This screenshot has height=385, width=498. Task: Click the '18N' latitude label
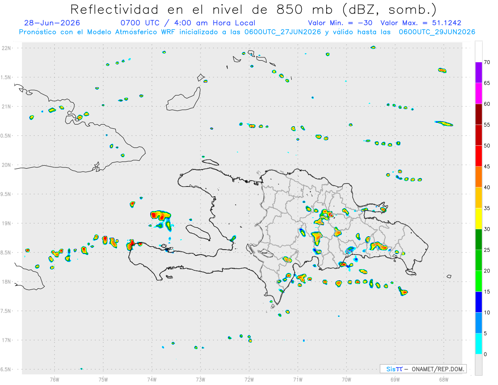[x=7, y=282]
